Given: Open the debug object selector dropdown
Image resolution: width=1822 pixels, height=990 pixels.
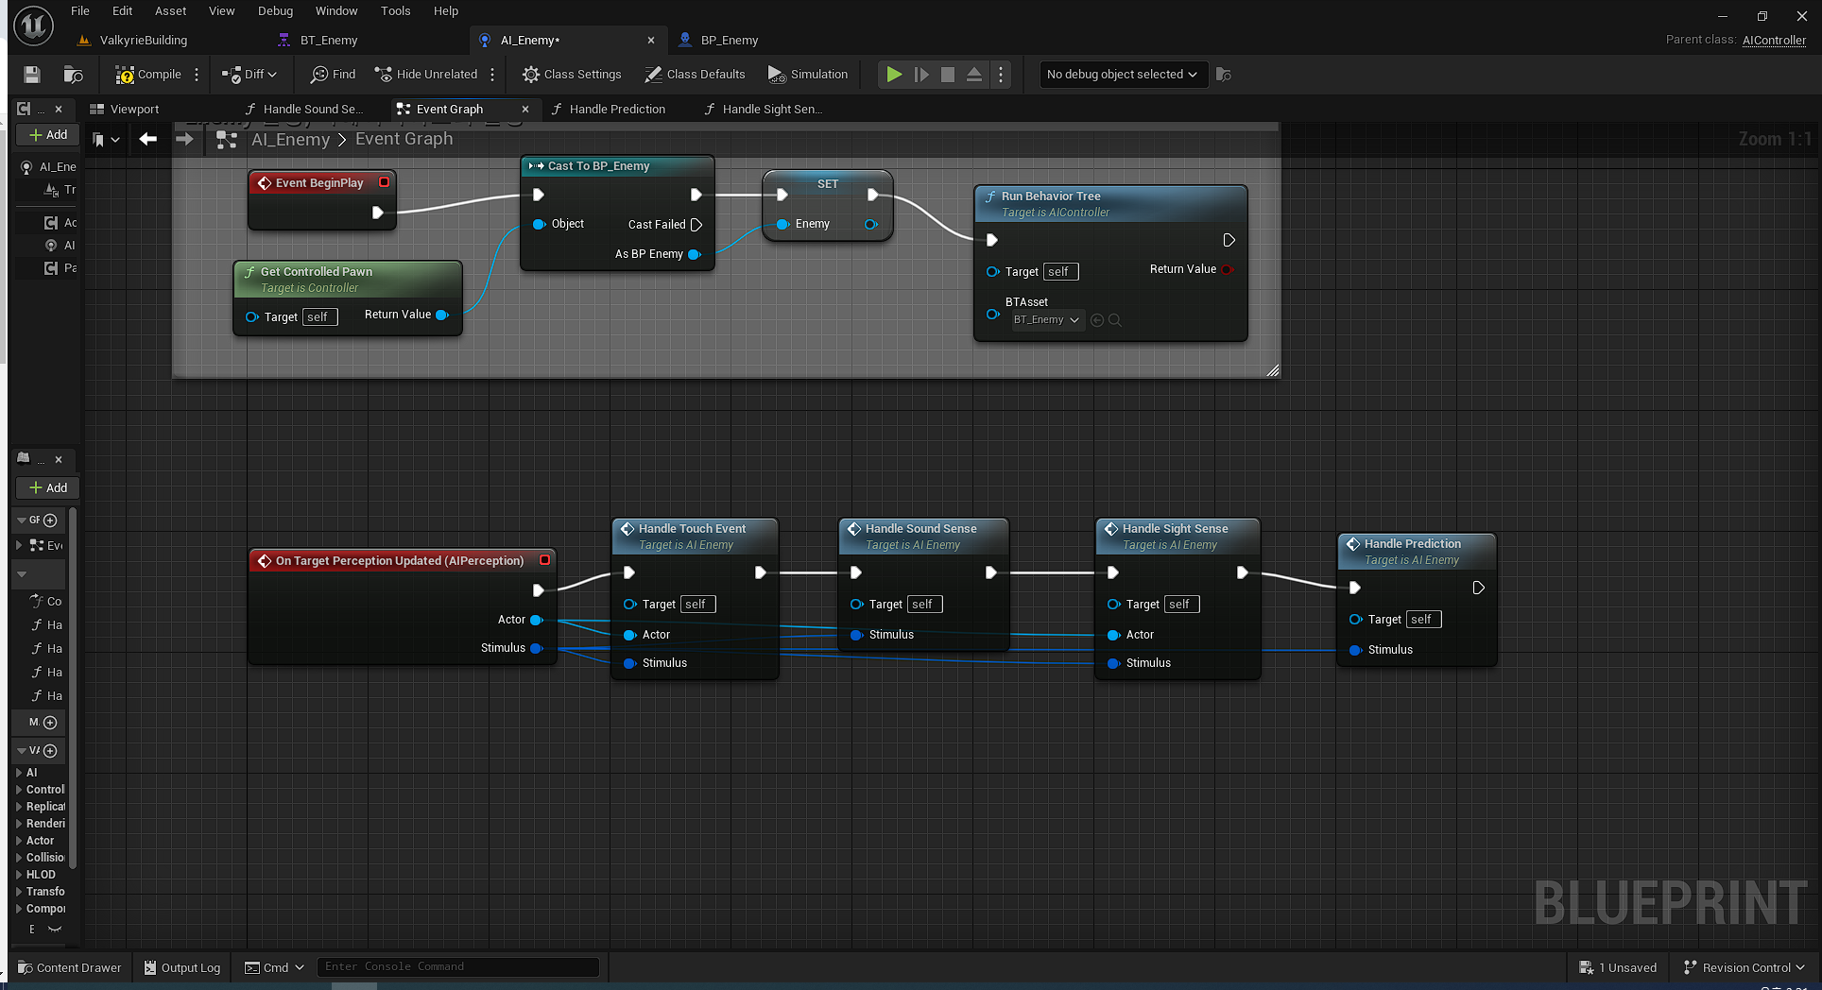Looking at the screenshot, I should coord(1122,75).
